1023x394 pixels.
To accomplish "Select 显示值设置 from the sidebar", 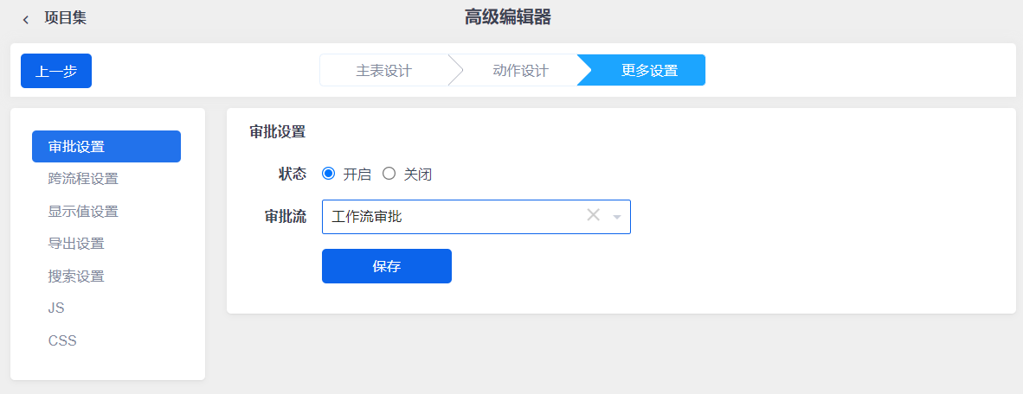I will point(83,211).
